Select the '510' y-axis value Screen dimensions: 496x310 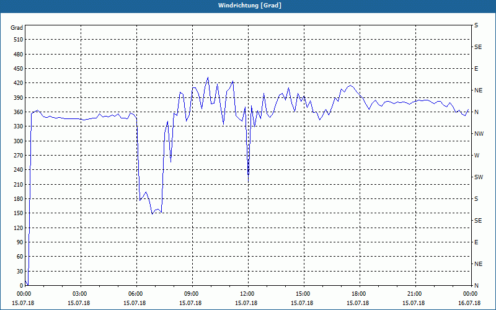(18, 40)
